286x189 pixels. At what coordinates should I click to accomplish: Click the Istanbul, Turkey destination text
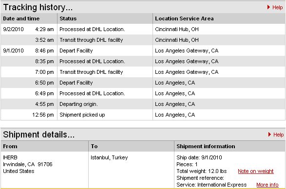click(x=109, y=157)
